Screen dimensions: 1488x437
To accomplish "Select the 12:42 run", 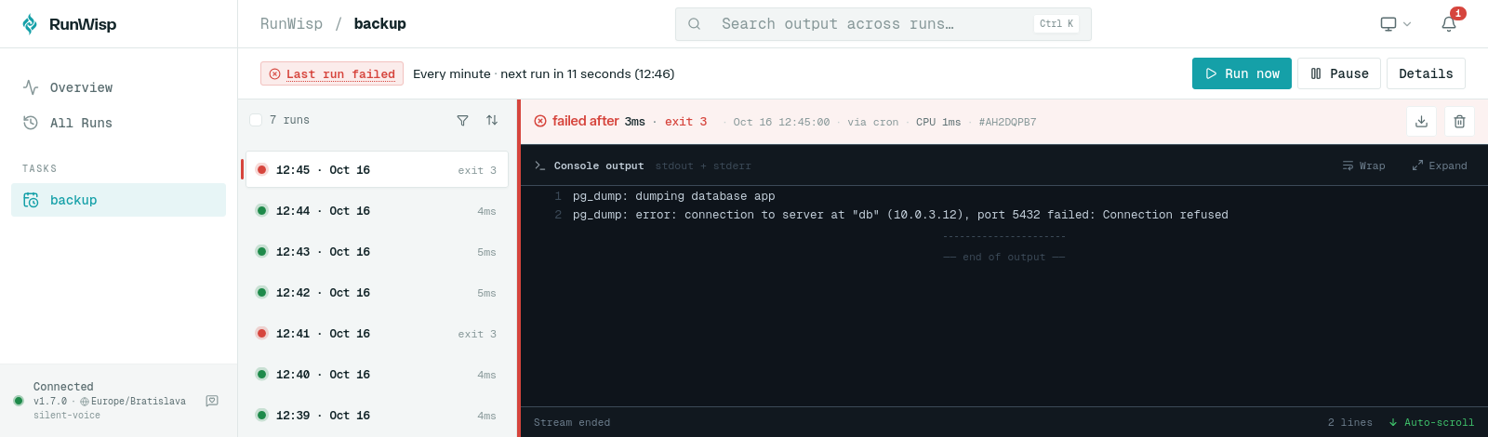I will pos(377,293).
